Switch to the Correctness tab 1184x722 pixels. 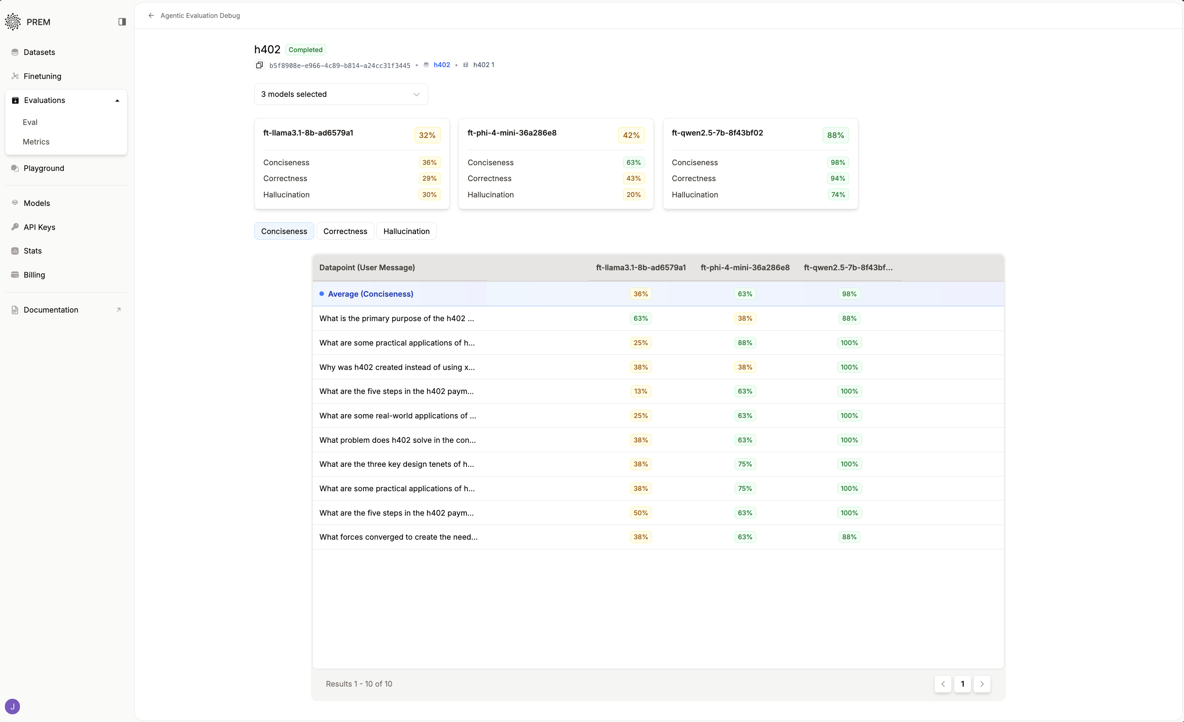[345, 232]
